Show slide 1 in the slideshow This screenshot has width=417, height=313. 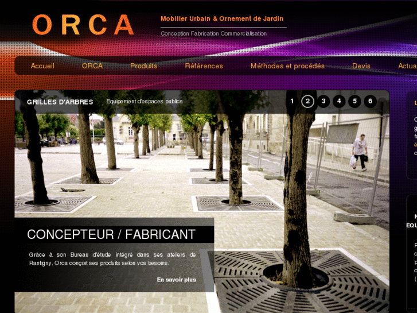pos(292,101)
